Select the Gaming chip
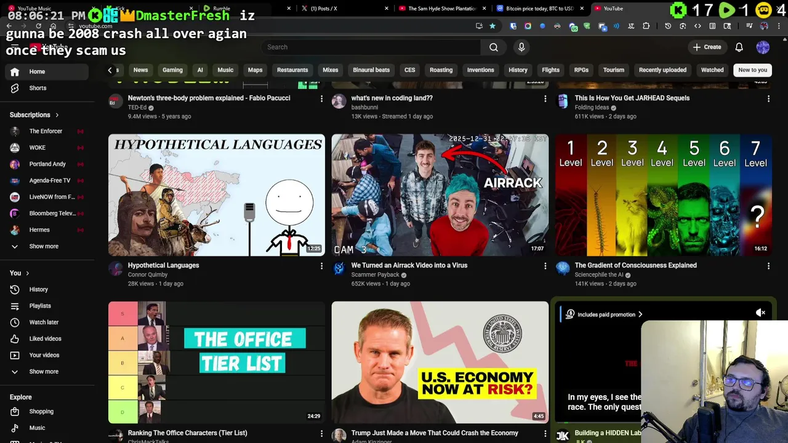Image resolution: width=788 pixels, height=443 pixels. point(172,70)
